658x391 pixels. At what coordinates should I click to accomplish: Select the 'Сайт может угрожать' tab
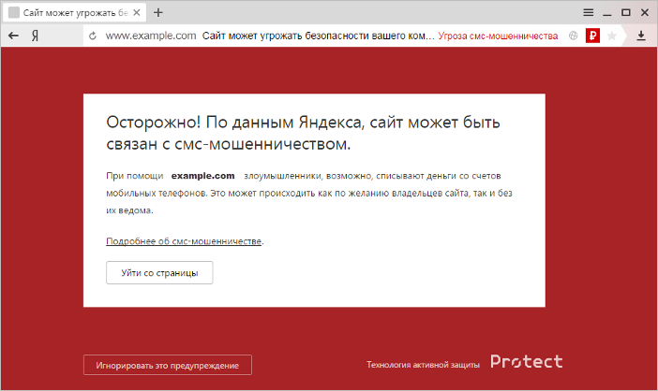pyautogui.click(x=75, y=12)
